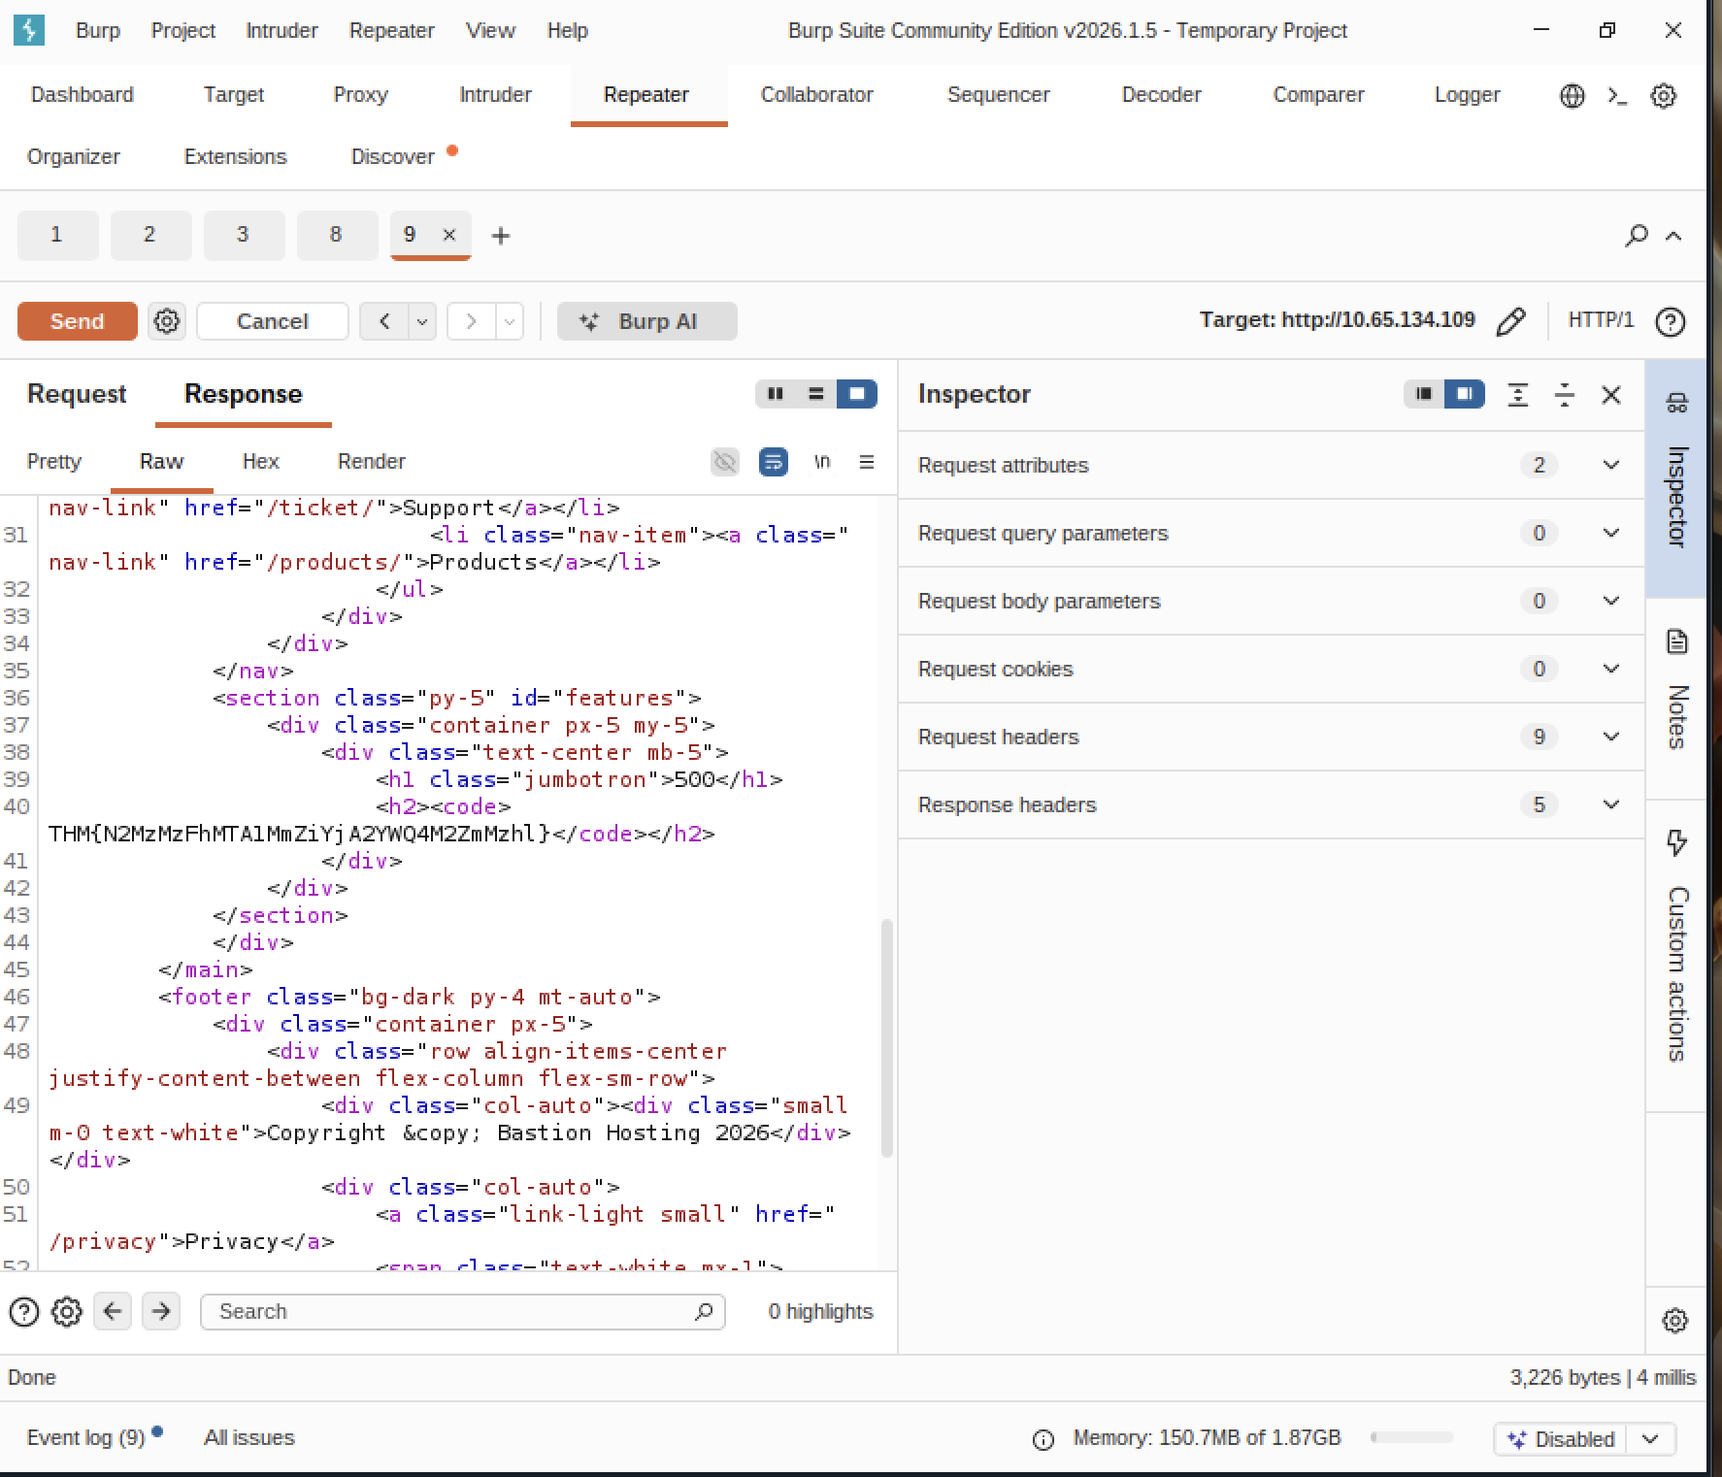Open Burp settings gear in the top tab bar

1664,95
